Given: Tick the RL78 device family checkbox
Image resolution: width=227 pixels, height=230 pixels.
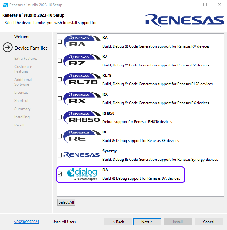Looking at the screenshot, I should pyautogui.click(x=60, y=80).
